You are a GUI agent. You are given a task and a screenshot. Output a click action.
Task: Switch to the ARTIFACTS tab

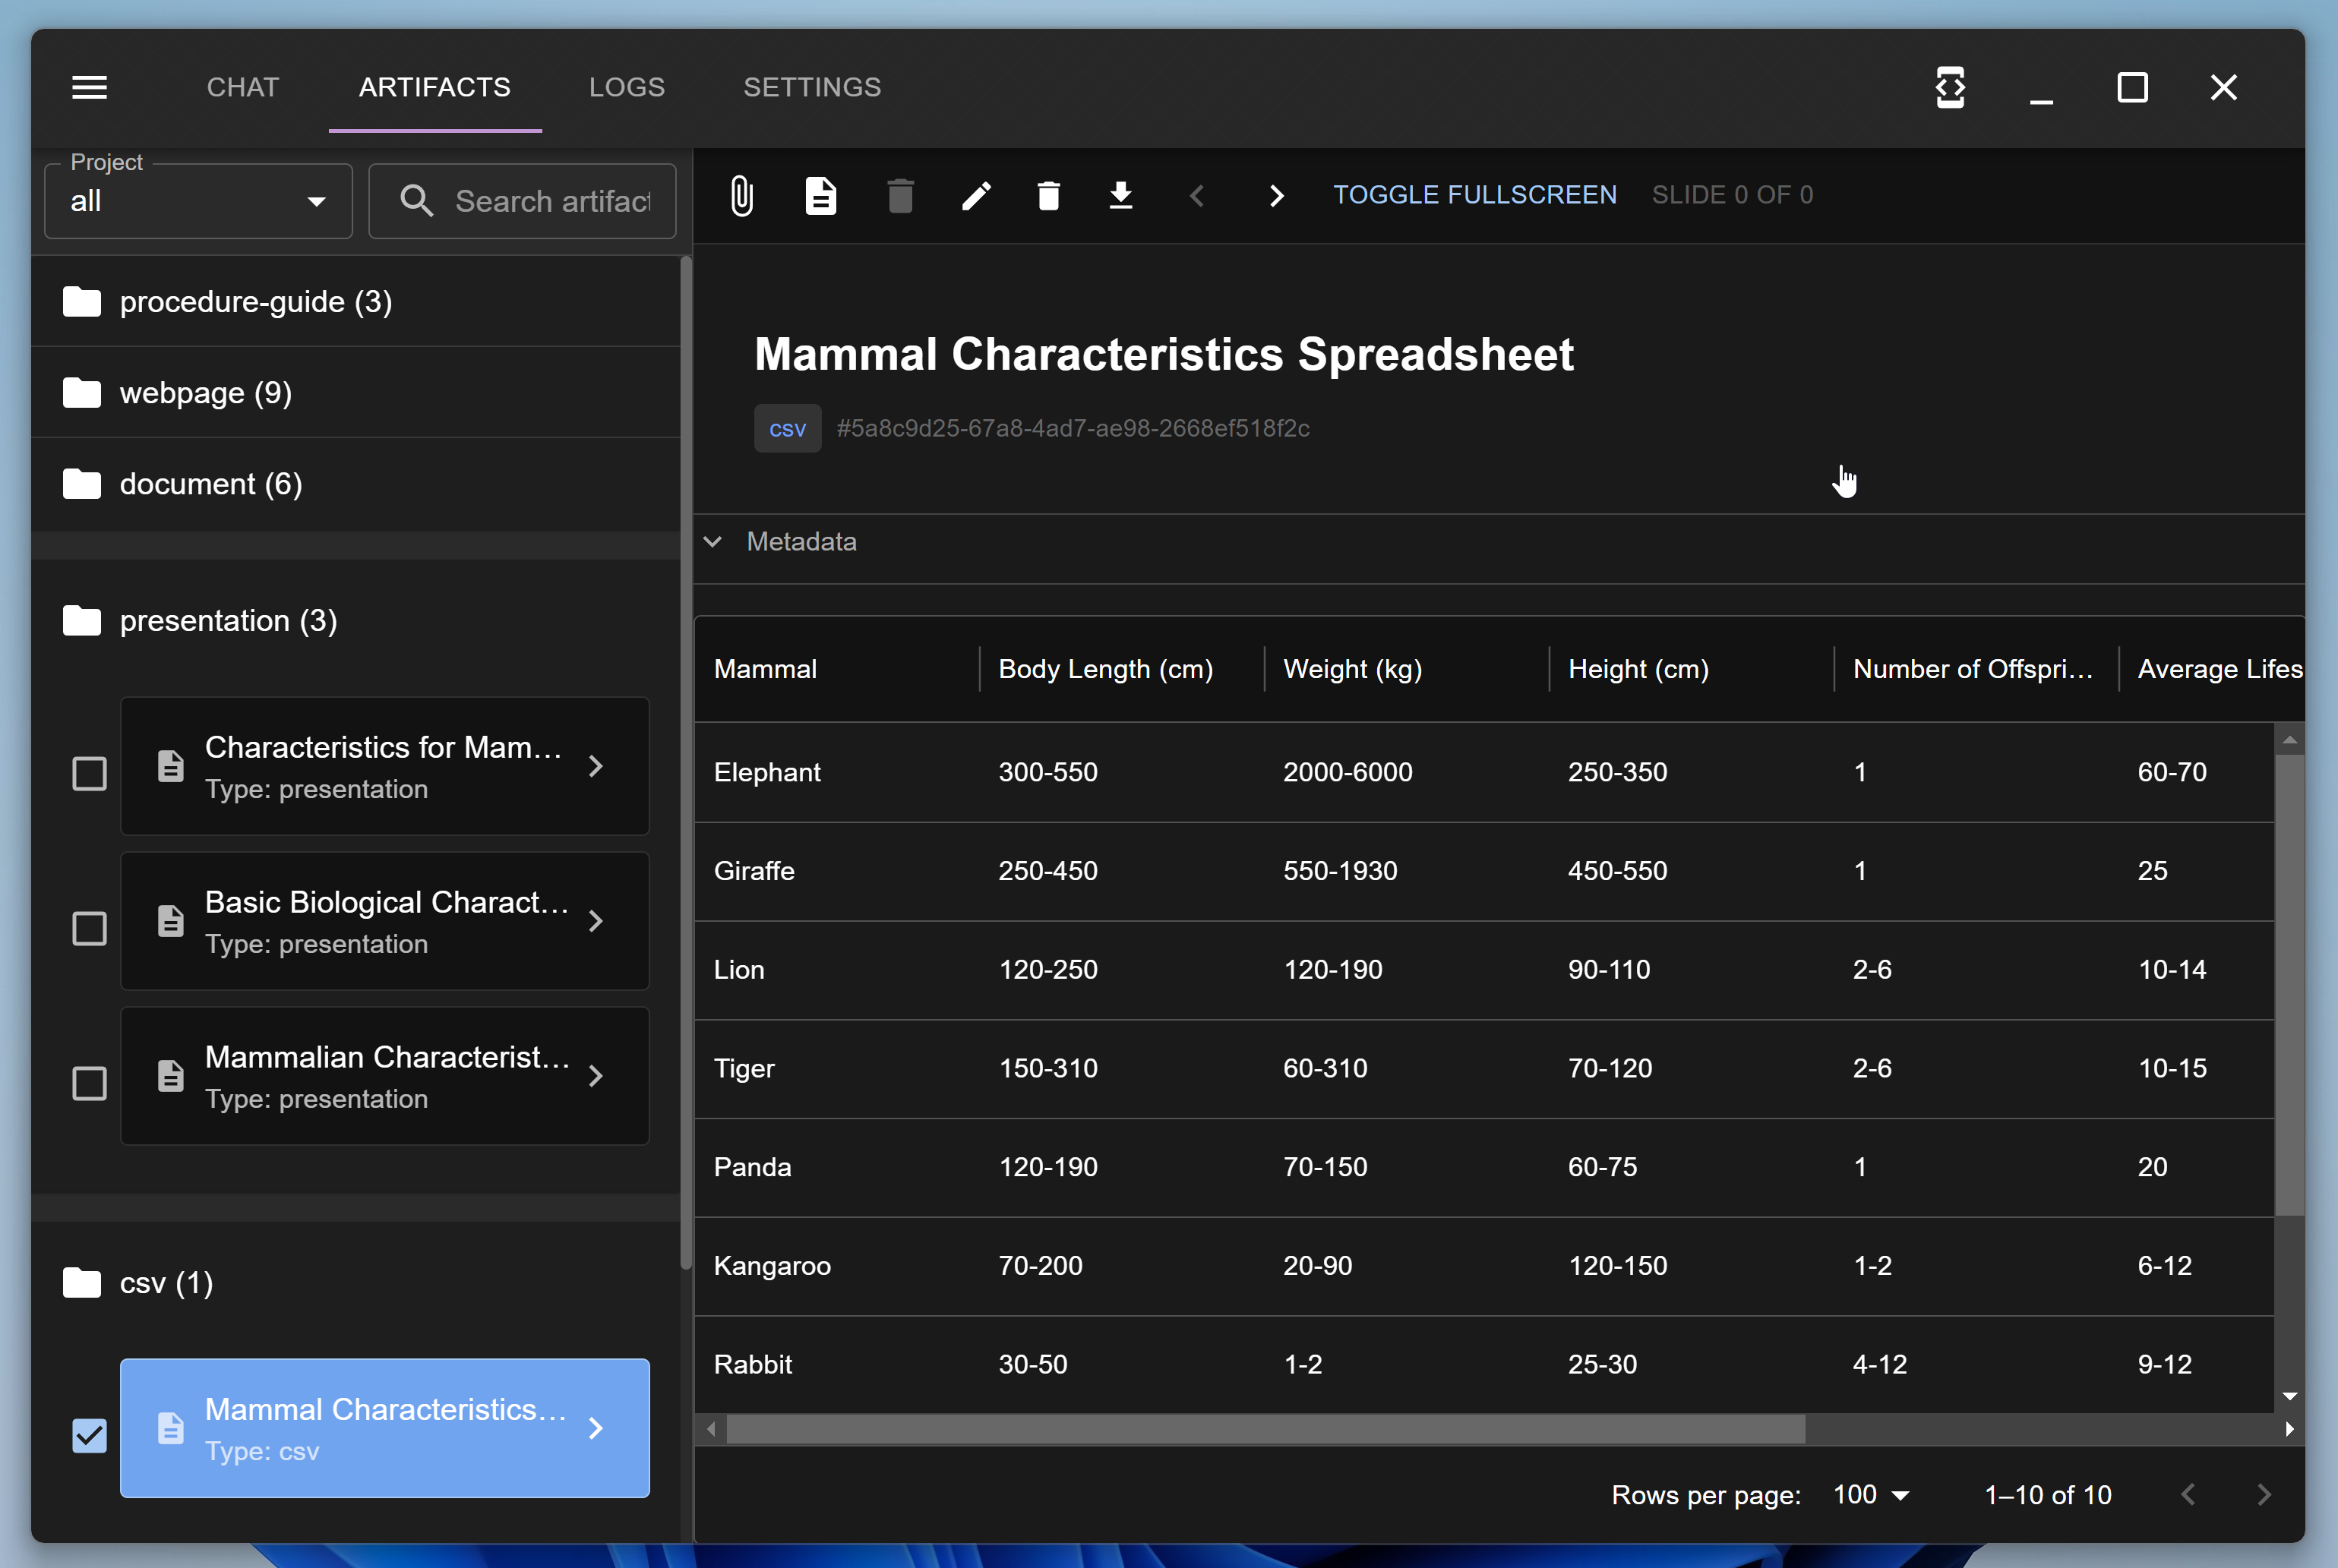pyautogui.click(x=434, y=87)
